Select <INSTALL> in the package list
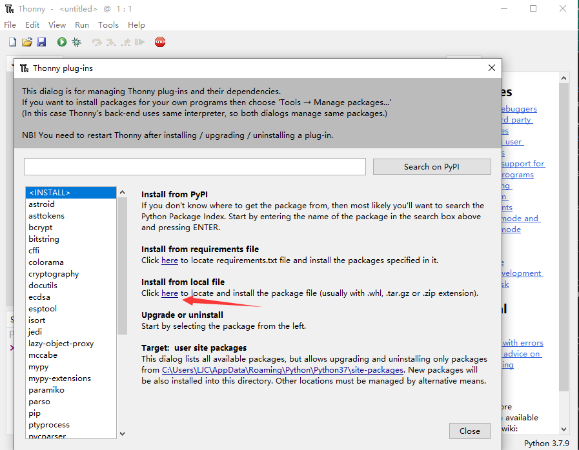579x450 pixels. point(71,193)
